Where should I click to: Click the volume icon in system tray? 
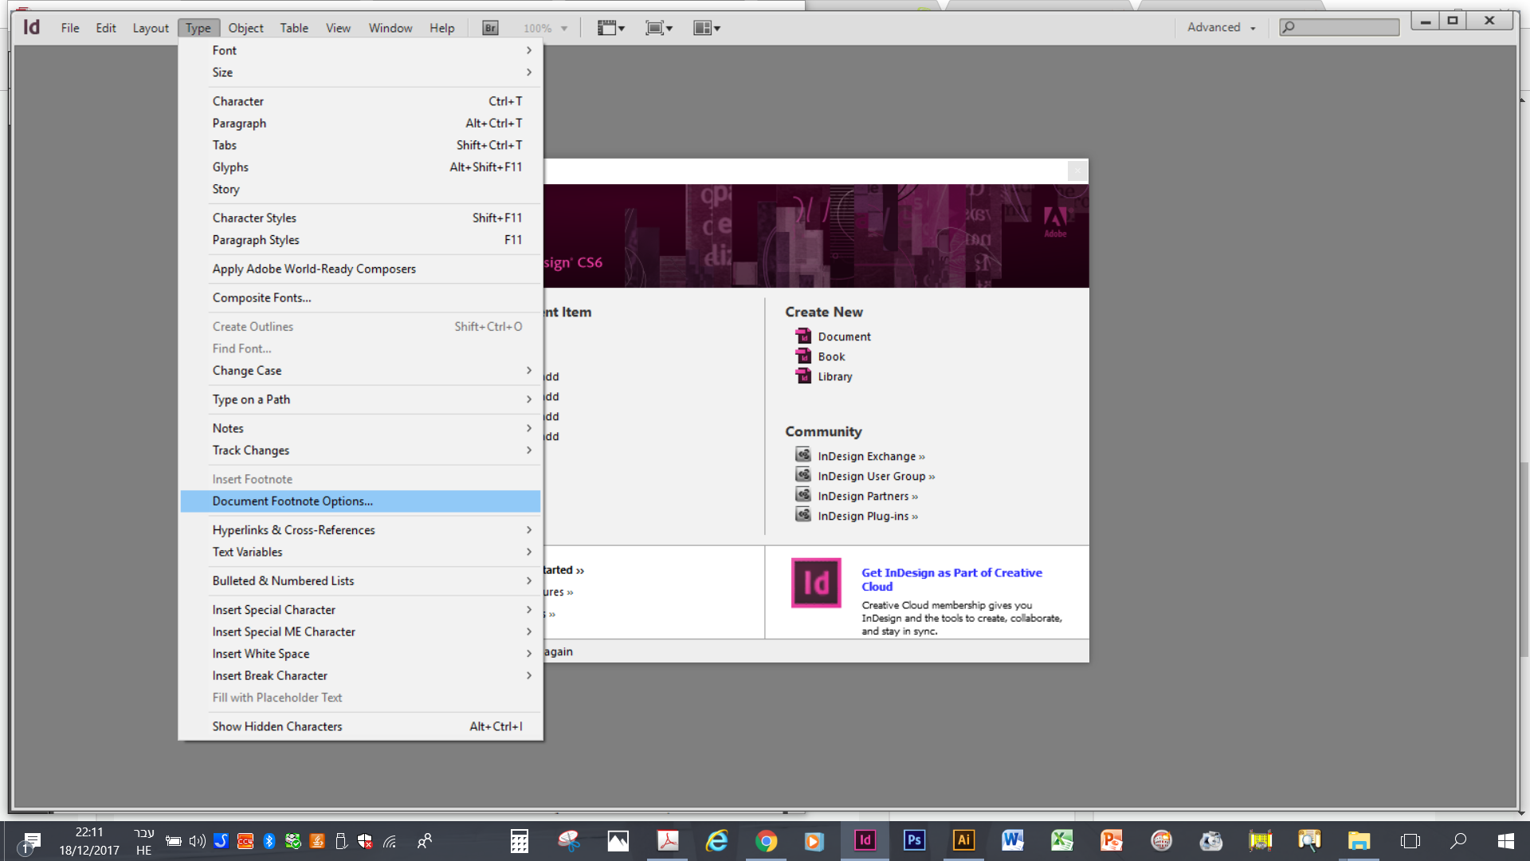point(197,840)
